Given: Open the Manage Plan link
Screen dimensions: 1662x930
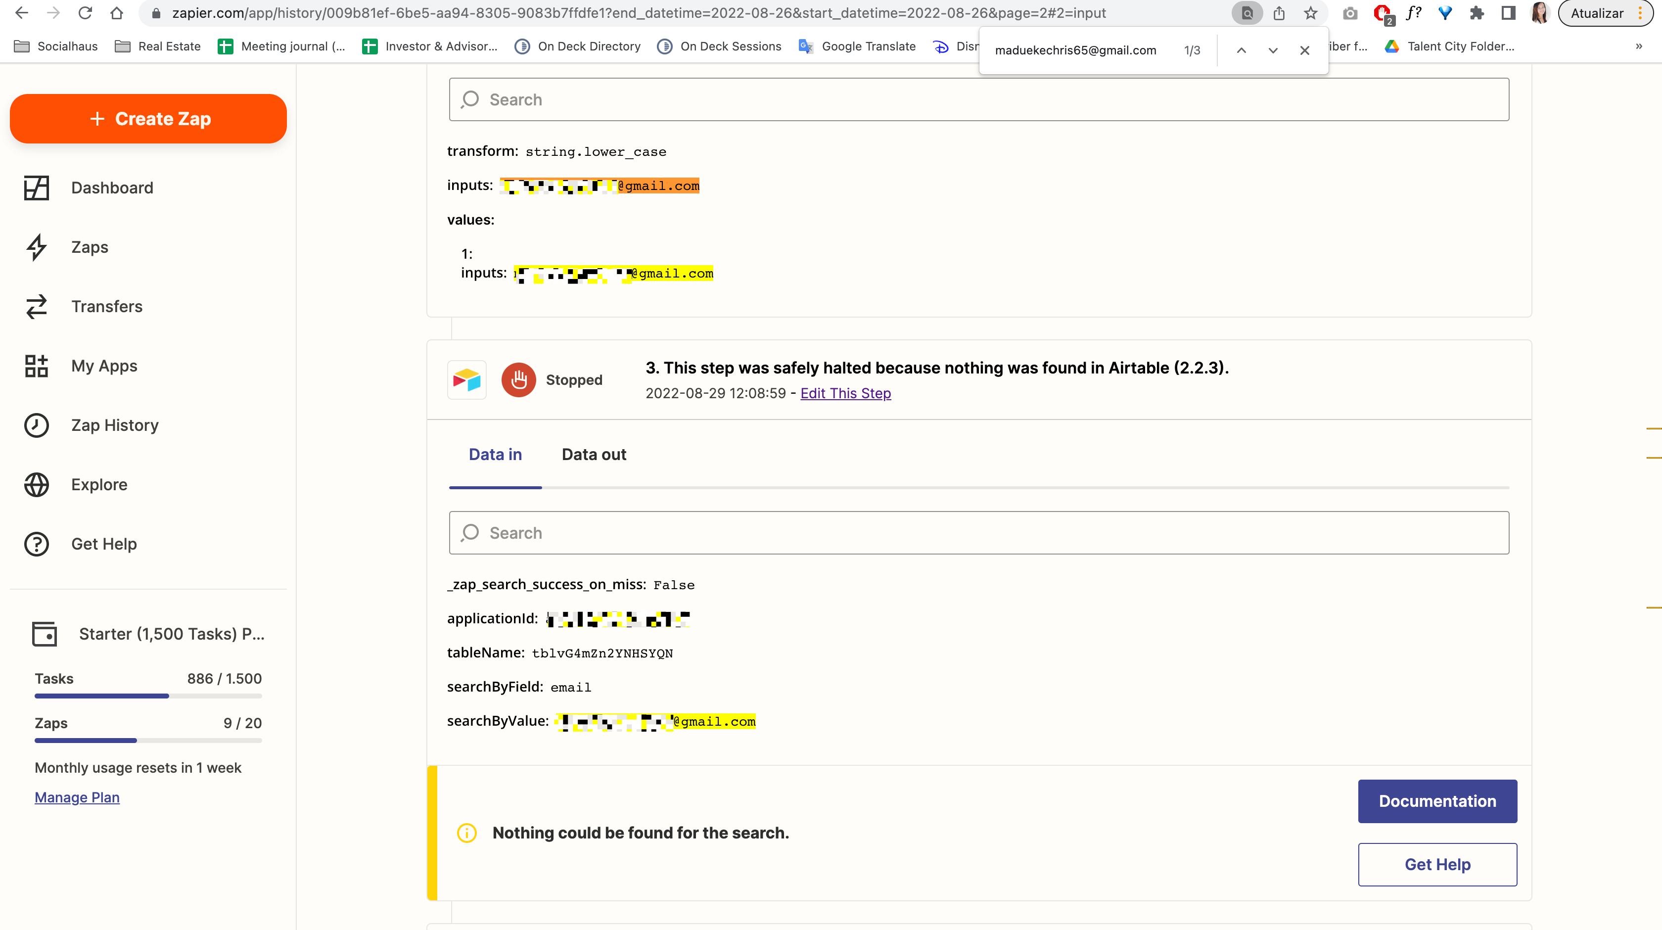Looking at the screenshot, I should tap(77, 797).
